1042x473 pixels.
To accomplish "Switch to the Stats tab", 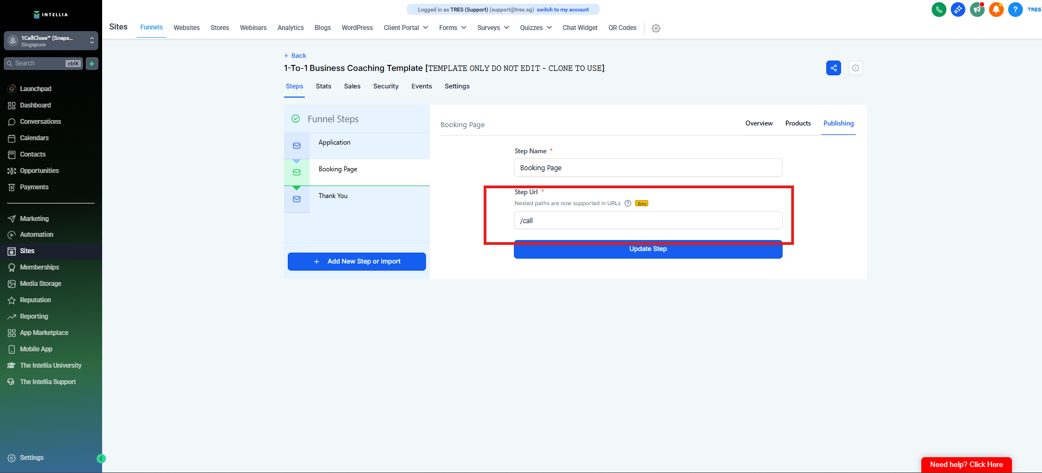I will point(323,86).
